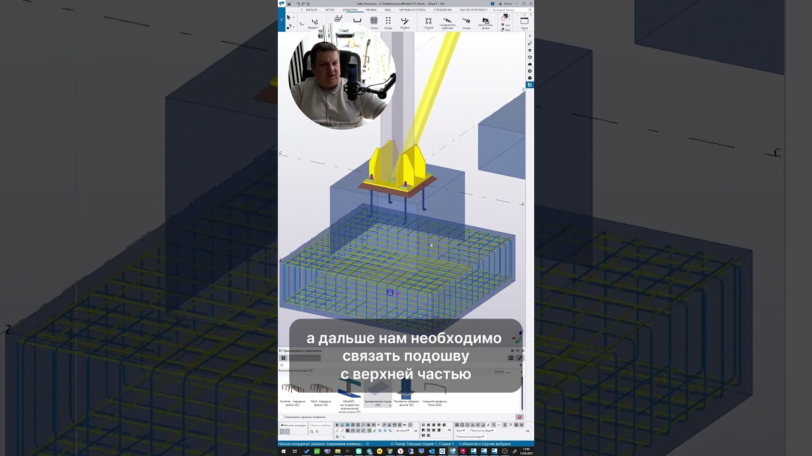The height and width of the screenshot is (456, 812).
Task: Open the ВИД ribbon tab
Action: (388, 9)
